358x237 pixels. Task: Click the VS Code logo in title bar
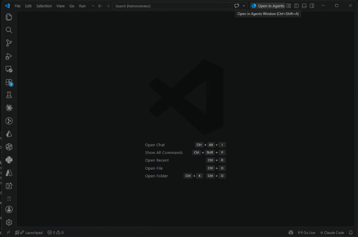click(7, 6)
